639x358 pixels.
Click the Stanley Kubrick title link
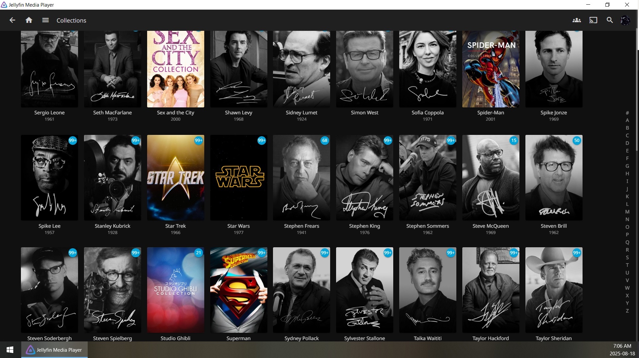(x=112, y=226)
